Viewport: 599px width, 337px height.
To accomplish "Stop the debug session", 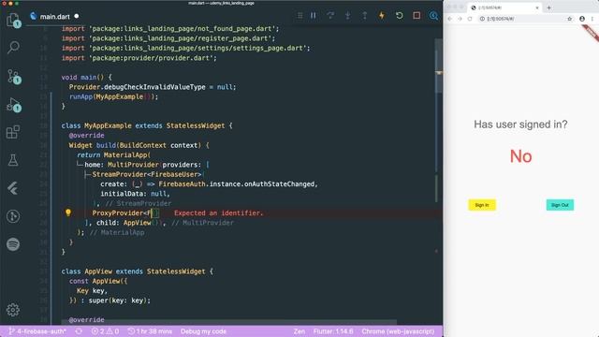I will [x=416, y=16].
